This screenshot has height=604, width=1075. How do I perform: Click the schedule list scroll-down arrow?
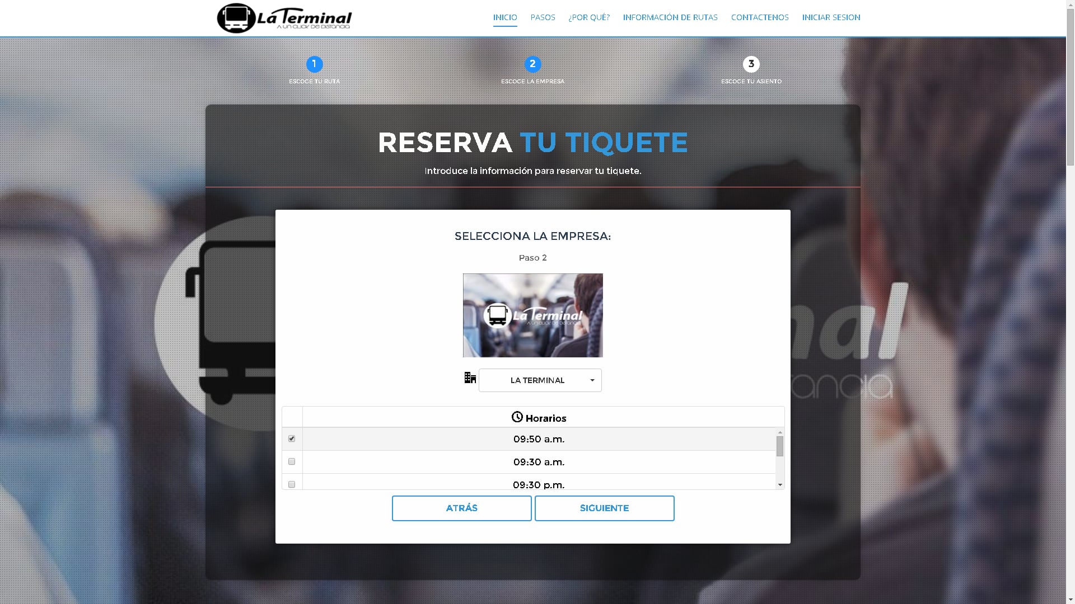780,485
